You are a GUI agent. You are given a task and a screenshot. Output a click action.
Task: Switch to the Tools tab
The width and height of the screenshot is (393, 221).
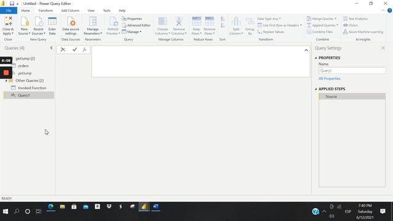[x=106, y=10]
